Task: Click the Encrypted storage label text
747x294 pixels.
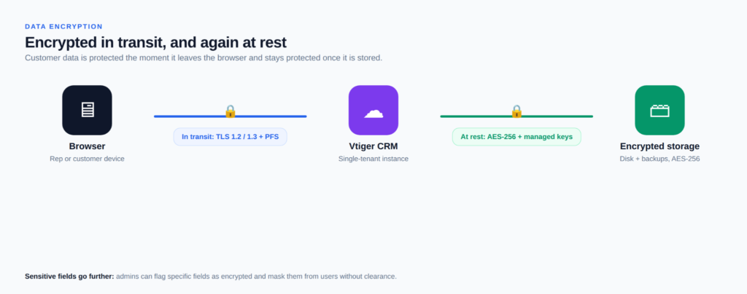Action: pos(659,146)
